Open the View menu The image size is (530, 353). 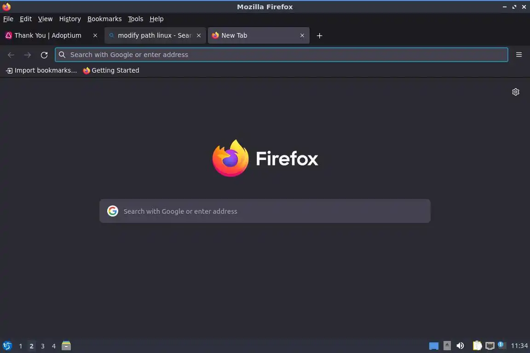click(45, 19)
